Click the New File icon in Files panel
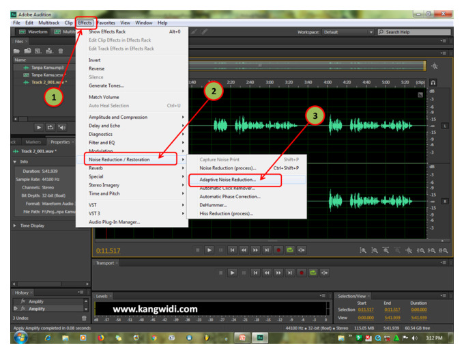 pyautogui.click(x=38, y=51)
